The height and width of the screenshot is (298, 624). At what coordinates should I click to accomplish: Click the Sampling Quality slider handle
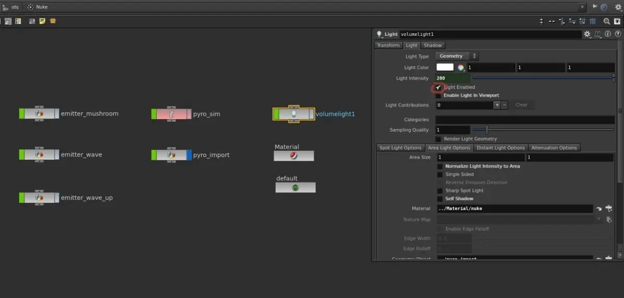487,129
